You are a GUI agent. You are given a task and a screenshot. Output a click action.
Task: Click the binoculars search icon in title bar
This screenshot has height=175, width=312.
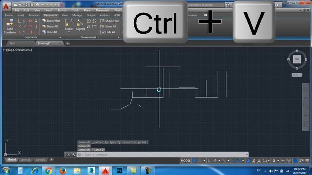click(x=228, y=5)
